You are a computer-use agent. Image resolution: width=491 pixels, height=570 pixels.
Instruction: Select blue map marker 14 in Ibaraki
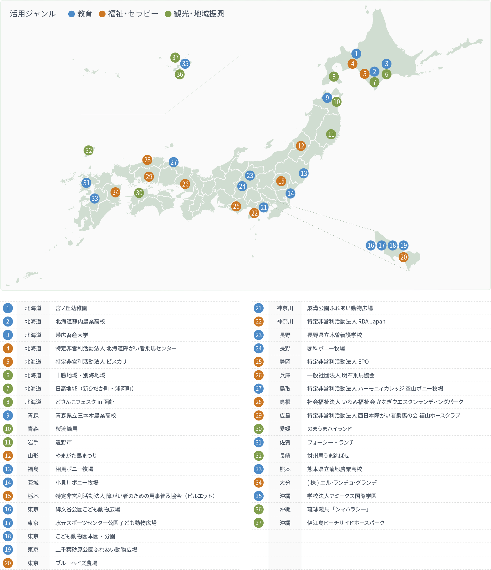point(291,193)
